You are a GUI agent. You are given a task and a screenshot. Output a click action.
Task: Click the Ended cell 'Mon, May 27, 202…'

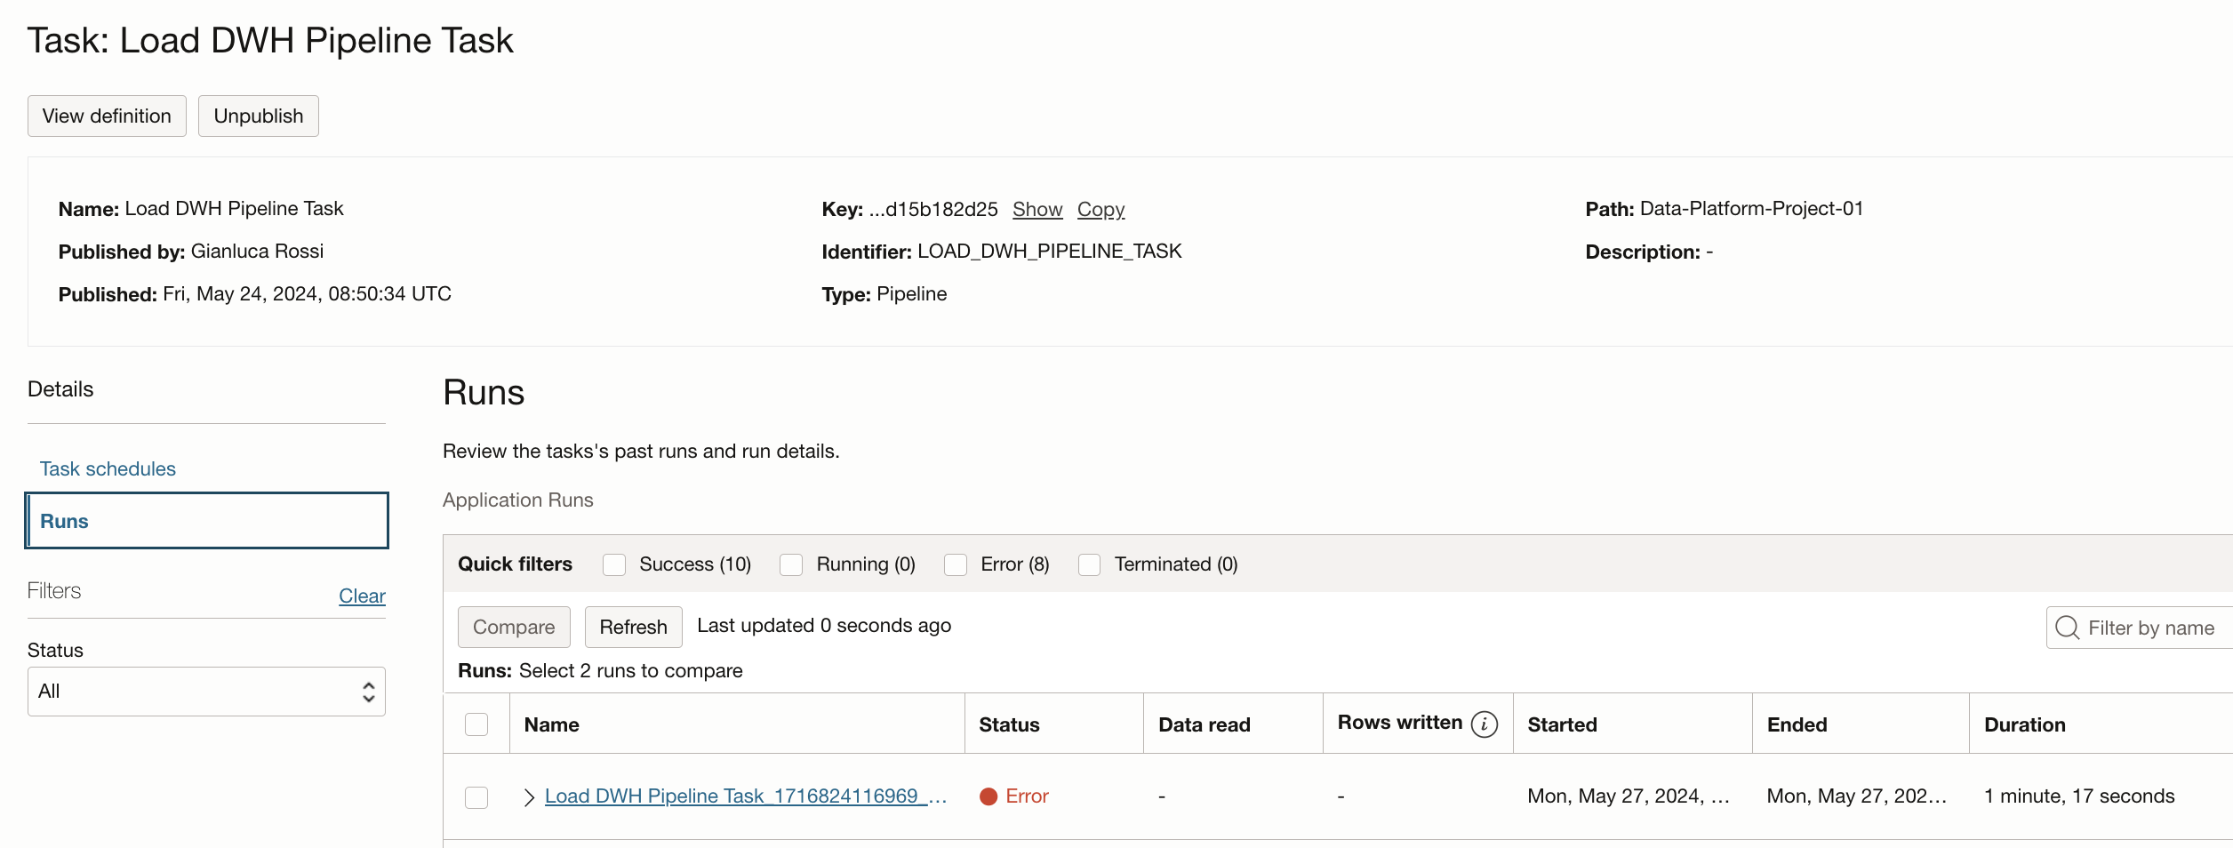(x=1857, y=796)
